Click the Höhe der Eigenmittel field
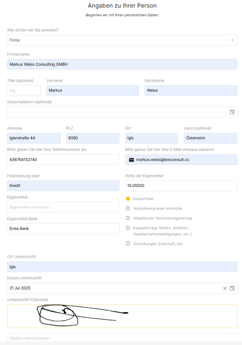Screen dimensions: 242x345 point(181,186)
